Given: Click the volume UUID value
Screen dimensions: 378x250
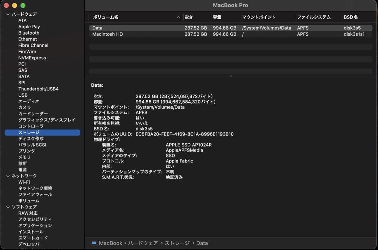Looking at the screenshot, I should [x=184, y=134].
